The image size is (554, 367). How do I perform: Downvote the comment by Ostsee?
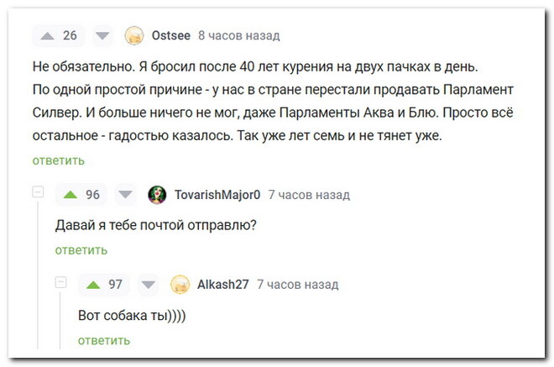[x=102, y=35]
